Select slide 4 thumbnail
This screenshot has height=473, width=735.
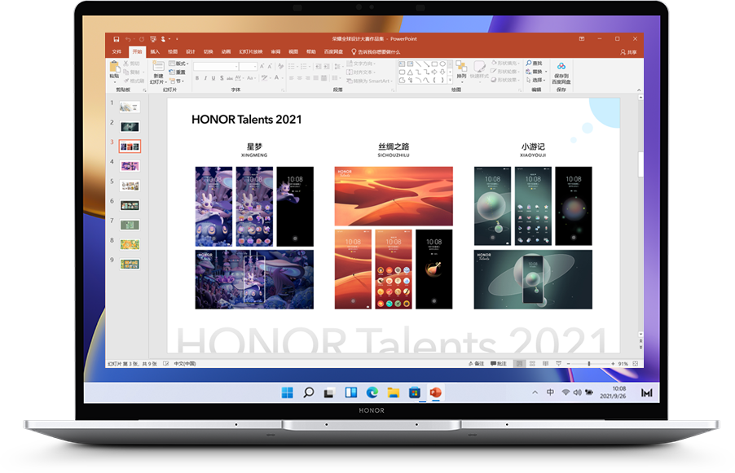click(x=130, y=166)
